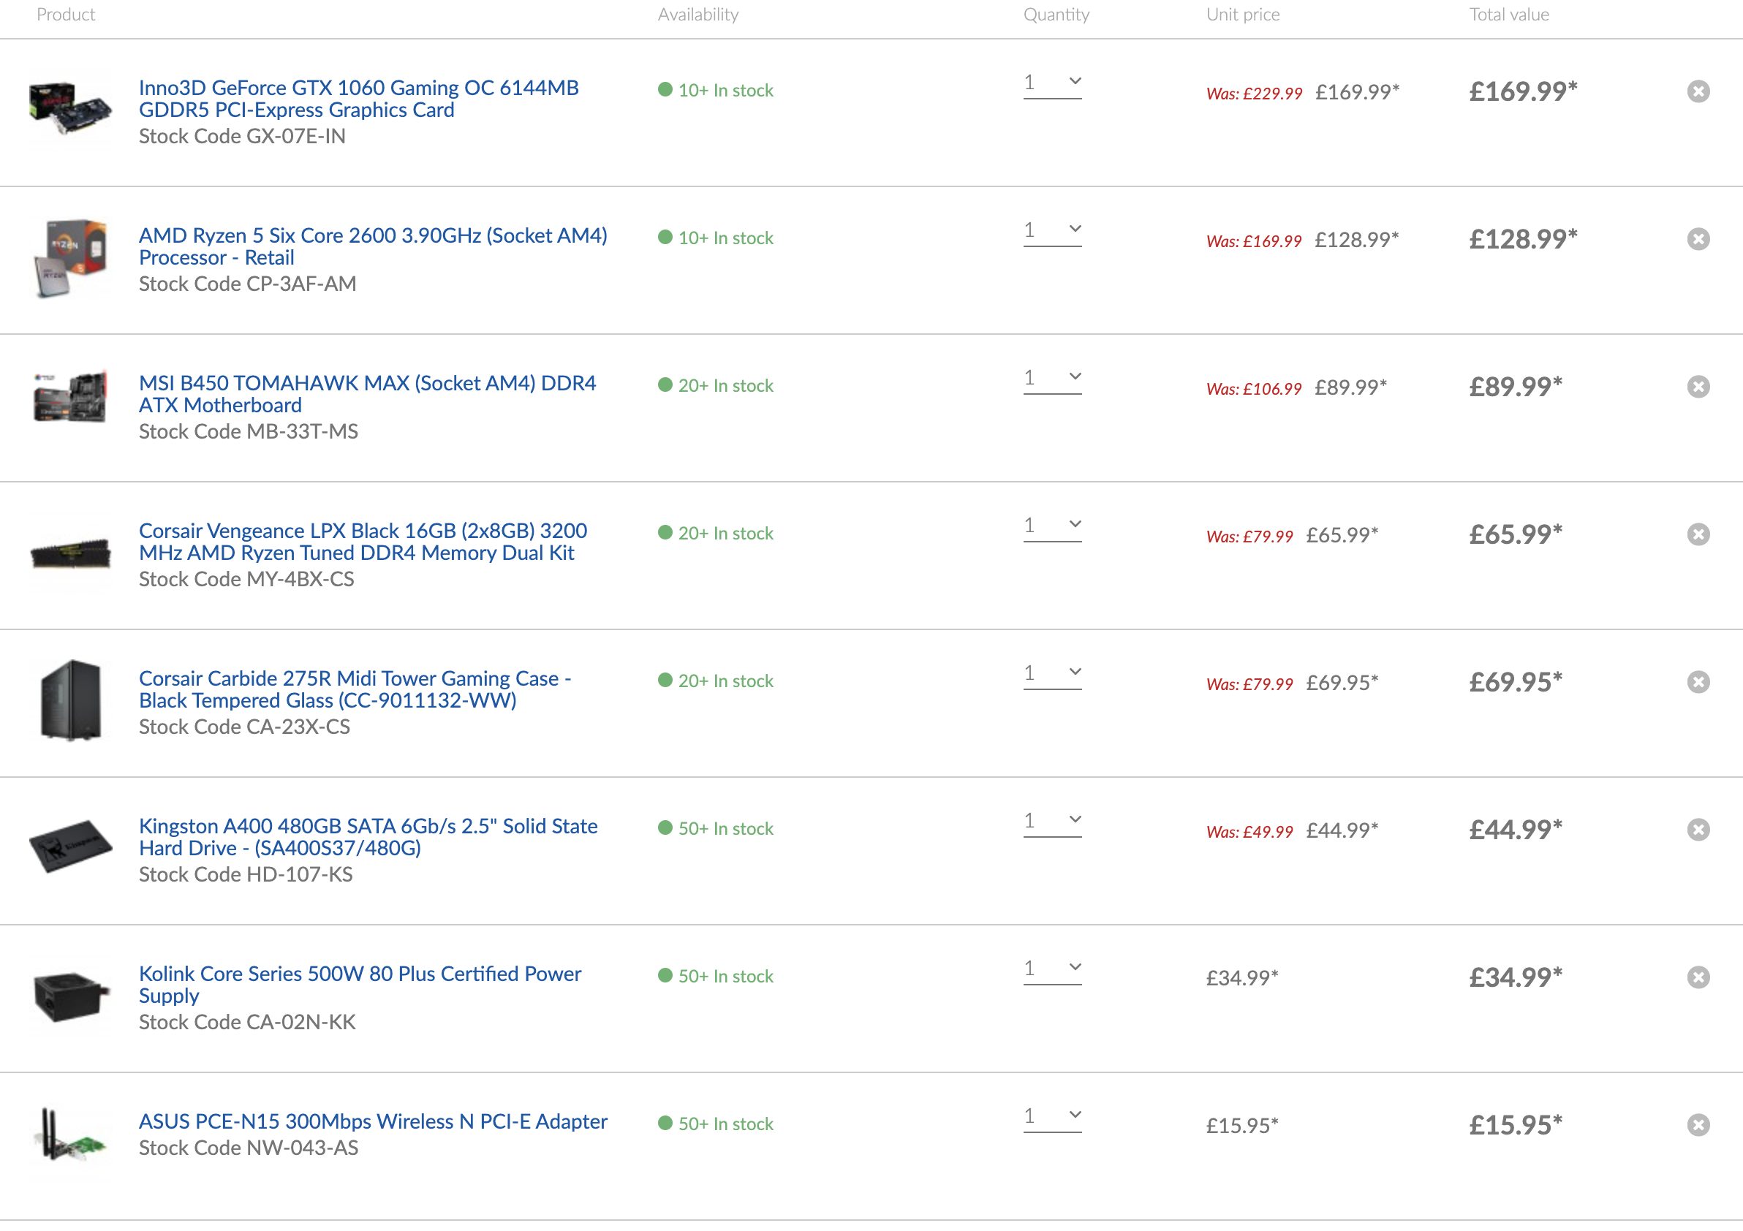Open quantity dropdown for Ryzen 5 2600

click(1052, 232)
